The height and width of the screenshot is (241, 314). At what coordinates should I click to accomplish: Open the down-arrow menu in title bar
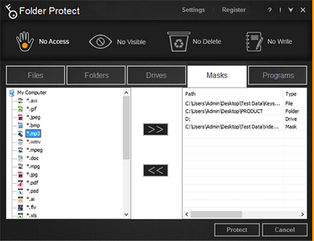(x=291, y=10)
